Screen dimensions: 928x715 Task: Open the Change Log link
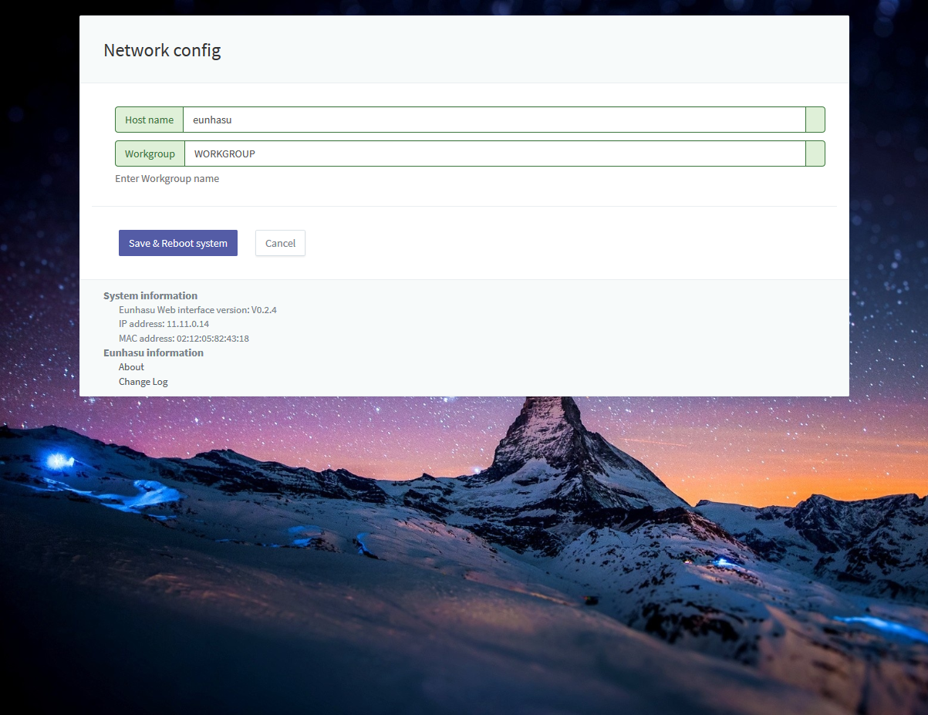point(143,382)
